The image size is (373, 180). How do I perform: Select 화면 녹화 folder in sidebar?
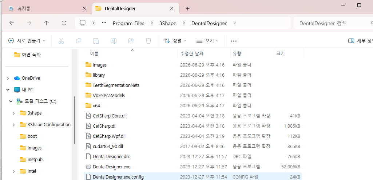(27, 55)
